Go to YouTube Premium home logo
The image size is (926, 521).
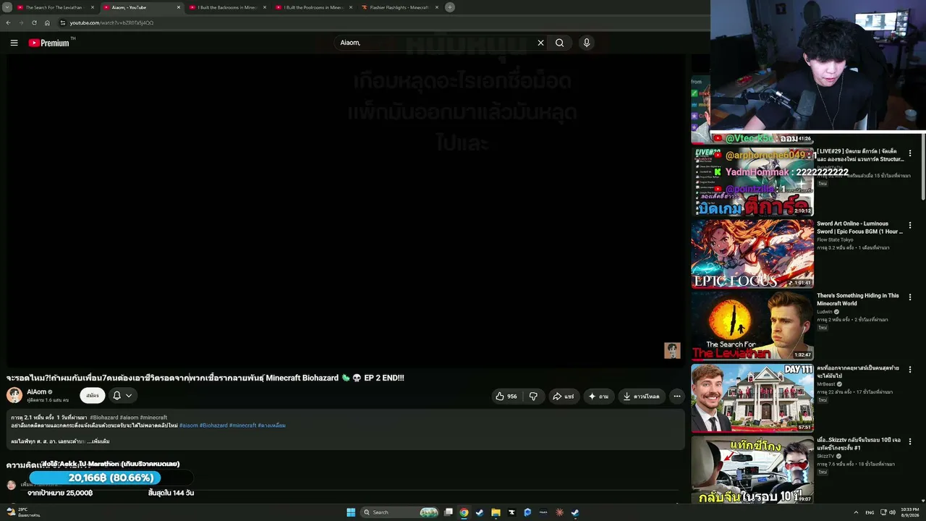(x=49, y=43)
